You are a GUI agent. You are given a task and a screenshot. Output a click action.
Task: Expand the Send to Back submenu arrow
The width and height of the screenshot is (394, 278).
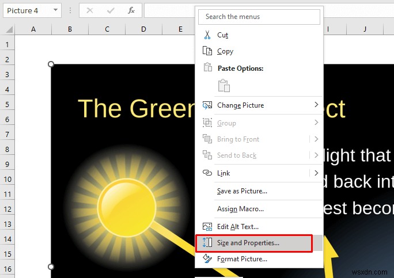pyautogui.click(x=316, y=155)
